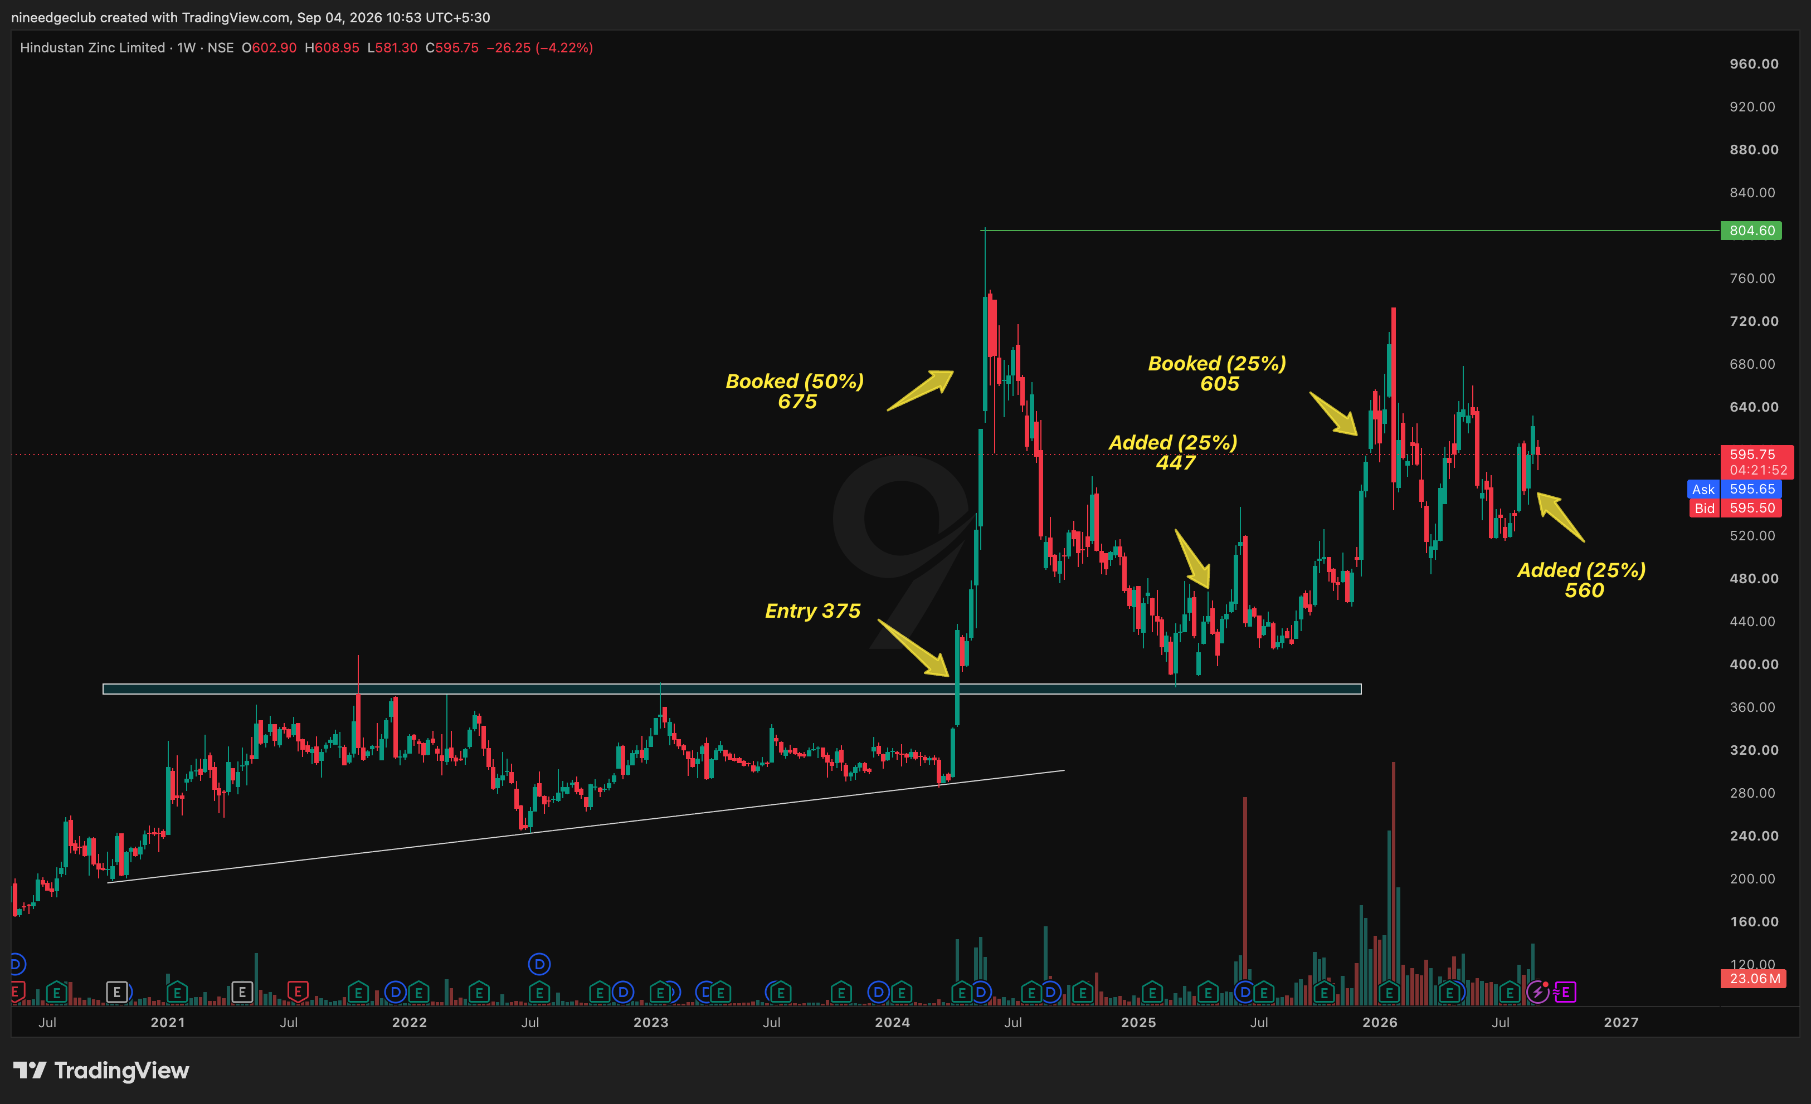Click the 2024 label on the time axis
This screenshot has width=1811, height=1104.
(x=892, y=1023)
